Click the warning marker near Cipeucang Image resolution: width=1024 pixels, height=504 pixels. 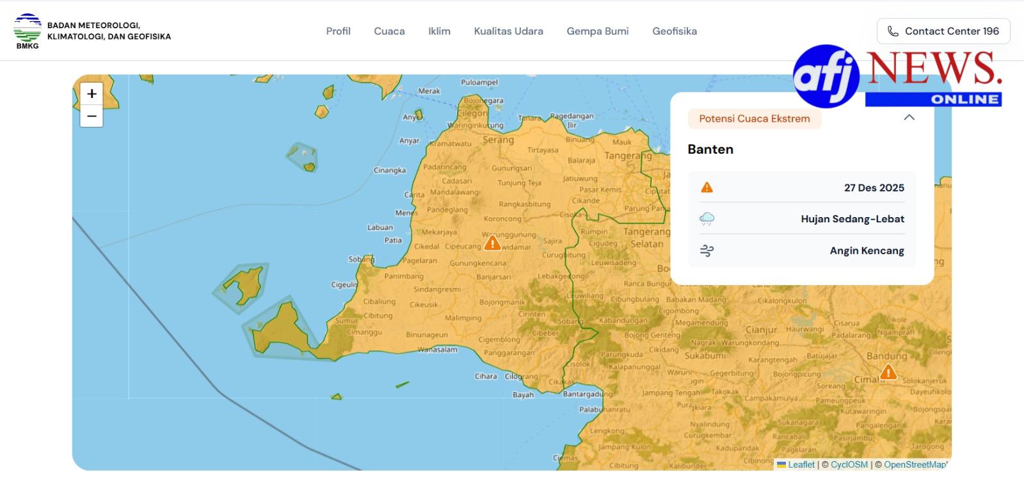(492, 243)
